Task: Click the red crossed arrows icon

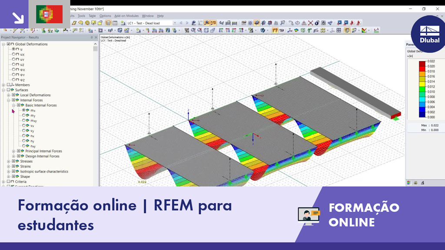Action: click(310, 23)
